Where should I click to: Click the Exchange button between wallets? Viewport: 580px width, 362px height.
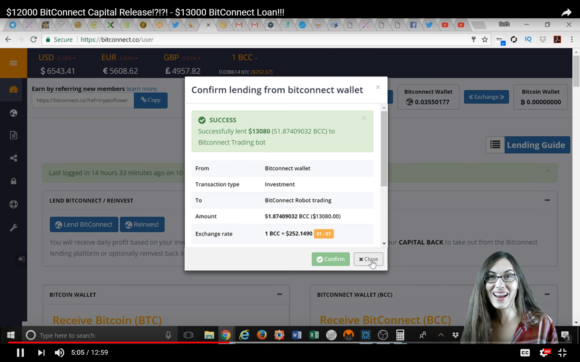[x=486, y=97]
